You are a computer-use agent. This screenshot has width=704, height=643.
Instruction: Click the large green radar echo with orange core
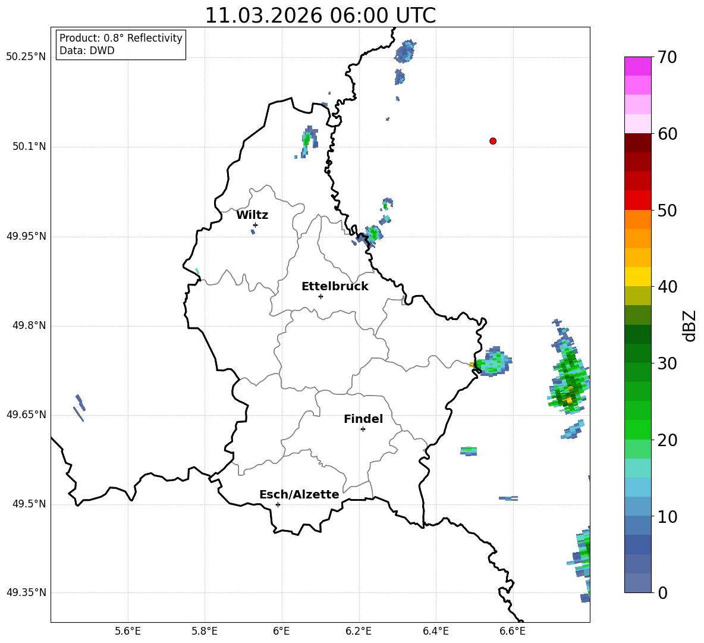point(569,377)
